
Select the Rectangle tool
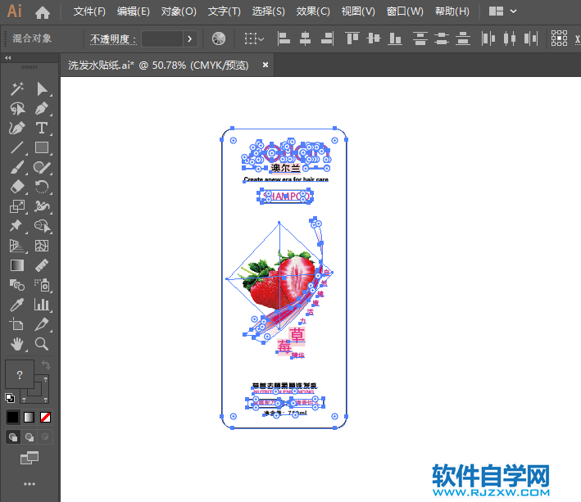42,147
